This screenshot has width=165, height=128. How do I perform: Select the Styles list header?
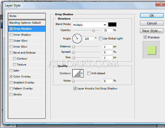click(27, 16)
